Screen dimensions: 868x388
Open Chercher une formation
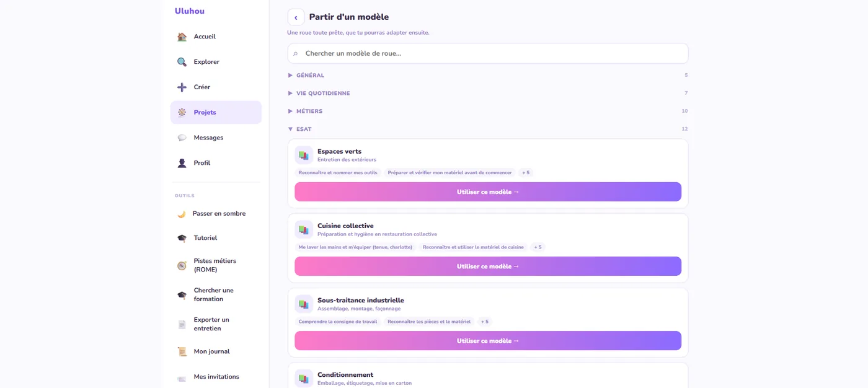216,295
